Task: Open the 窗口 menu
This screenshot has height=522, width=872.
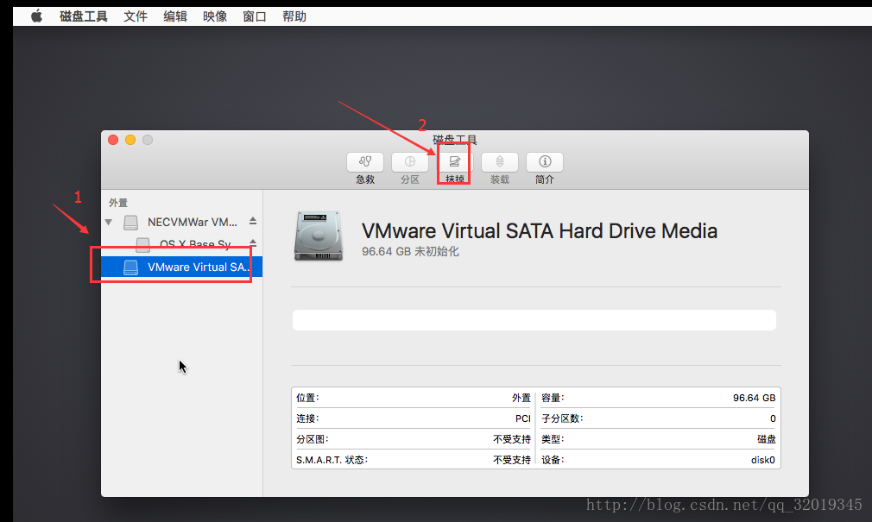Action: (255, 16)
